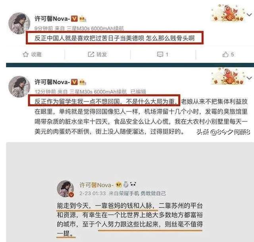Open 许可馨Nova- username on first post
Image resolution: width=254 pixels, height=242 pixels.
point(52,19)
